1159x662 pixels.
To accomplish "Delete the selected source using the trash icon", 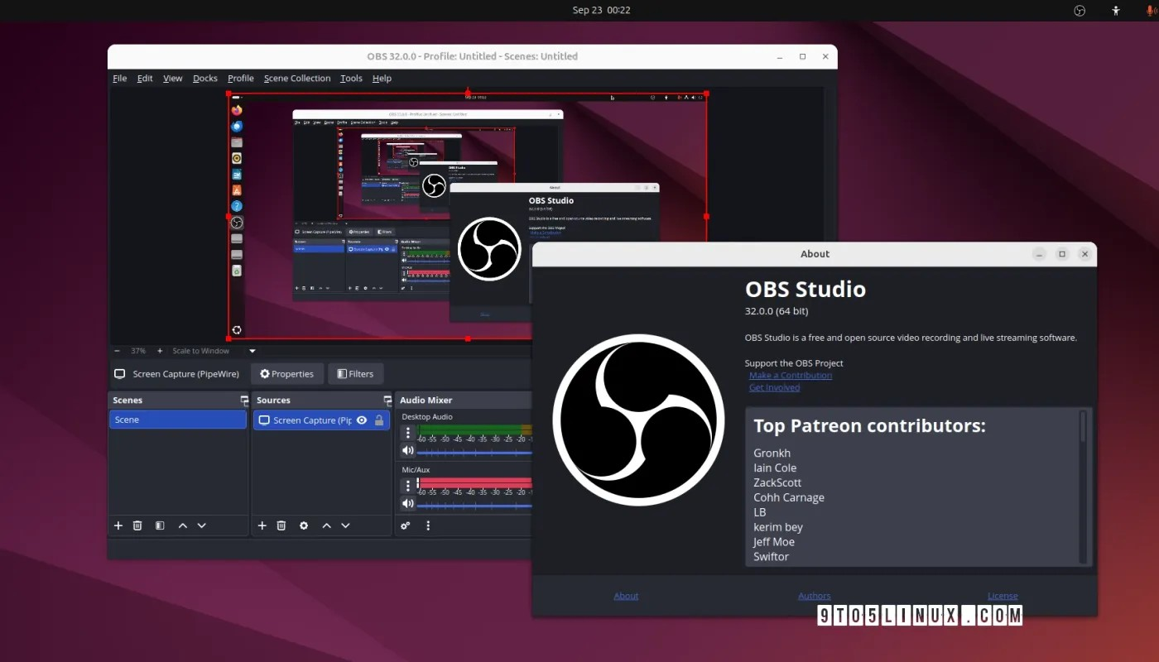I will 281,525.
